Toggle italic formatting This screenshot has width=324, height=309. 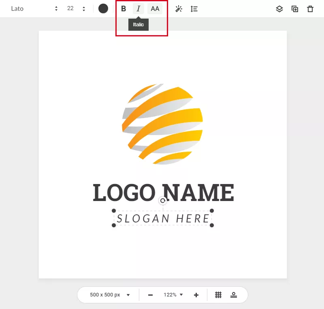click(x=139, y=8)
